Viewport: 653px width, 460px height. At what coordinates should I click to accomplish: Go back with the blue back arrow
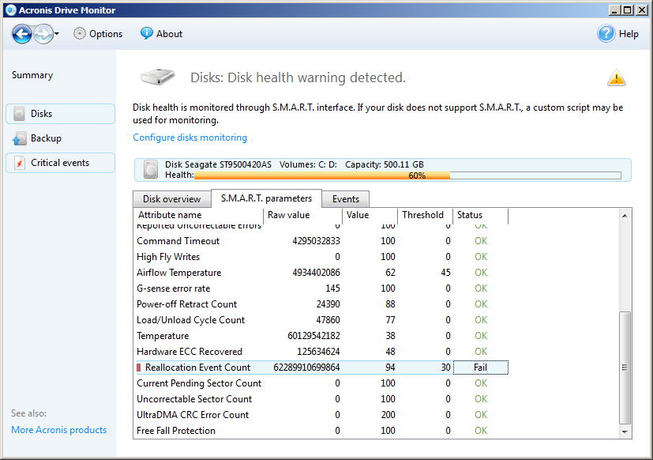22,34
